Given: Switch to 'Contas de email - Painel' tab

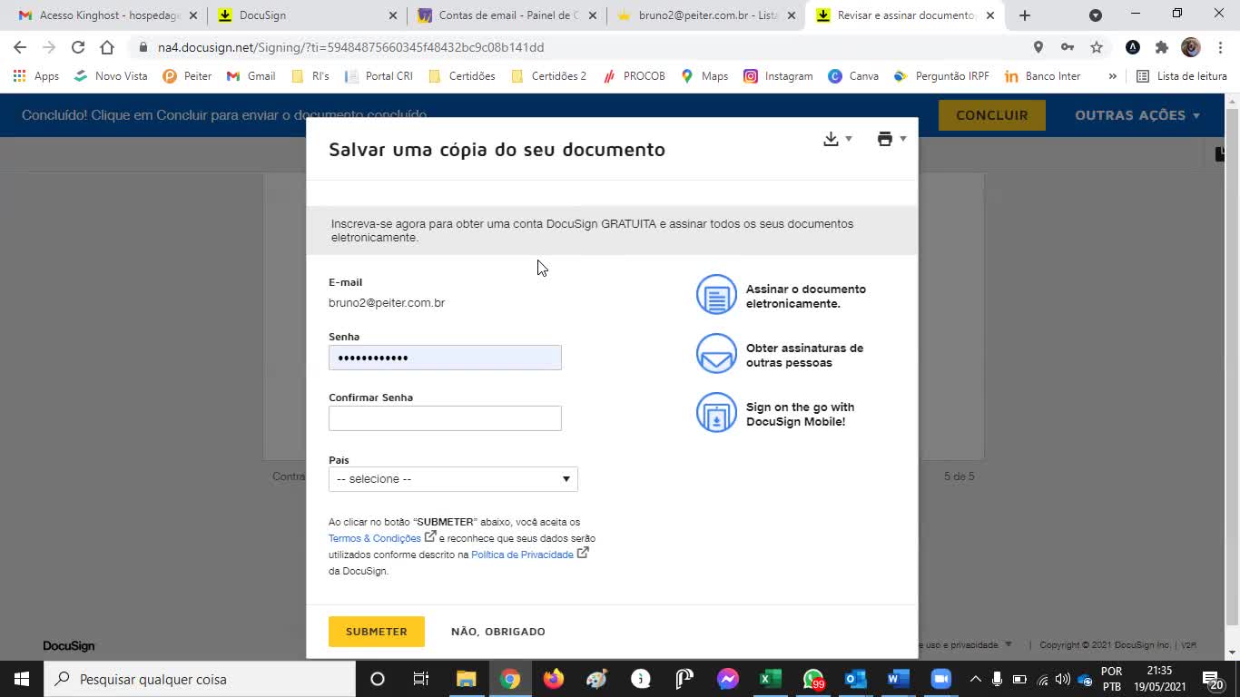Looking at the screenshot, I should [x=507, y=15].
